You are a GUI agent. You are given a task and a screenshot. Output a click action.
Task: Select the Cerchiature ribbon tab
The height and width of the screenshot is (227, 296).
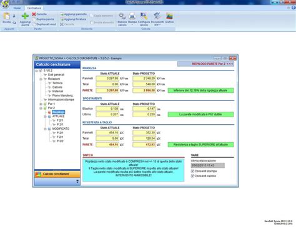point(34,8)
